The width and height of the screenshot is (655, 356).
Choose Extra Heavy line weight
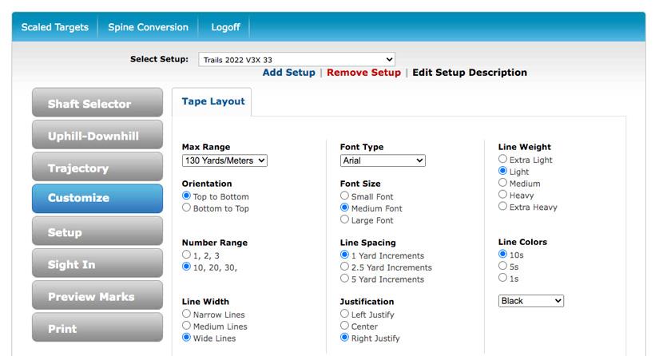[503, 207]
